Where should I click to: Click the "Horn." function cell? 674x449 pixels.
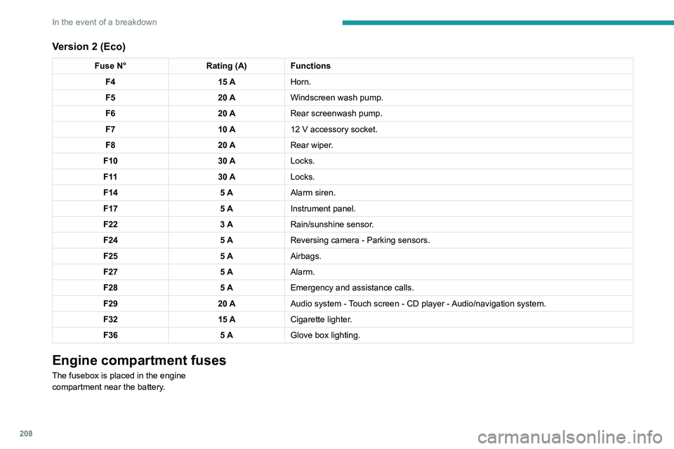(300, 81)
